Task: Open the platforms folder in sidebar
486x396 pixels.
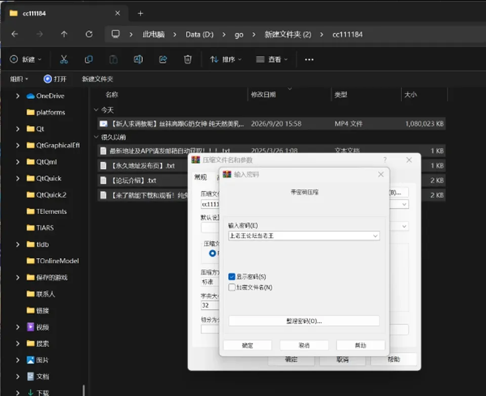Action: click(46, 112)
